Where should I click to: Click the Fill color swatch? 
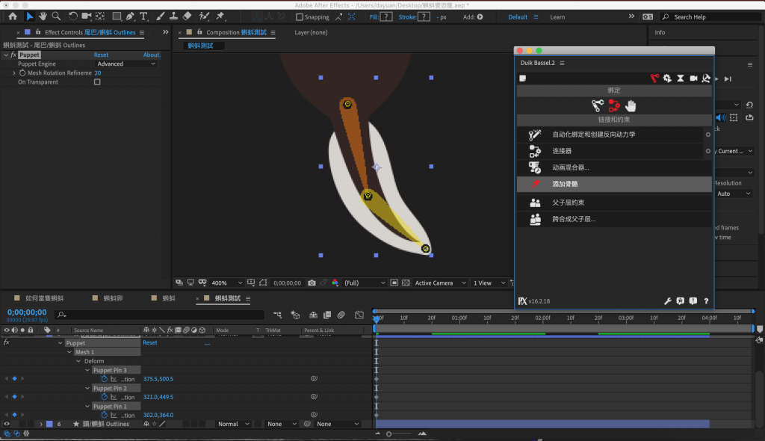point(386,16)
